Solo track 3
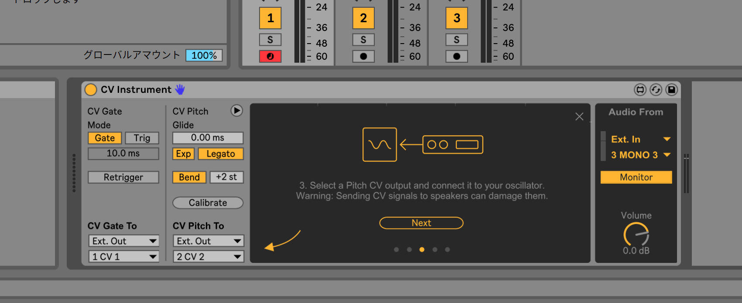 457,40
